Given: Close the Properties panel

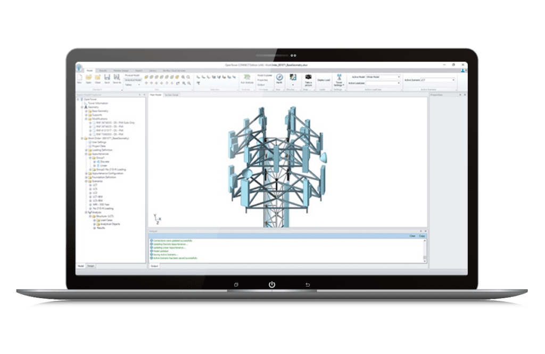Looking at the screenshot, I should point(465,95).
